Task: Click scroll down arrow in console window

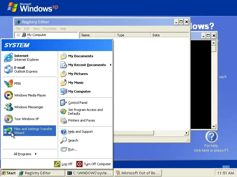Action: click(x=214, y=127)
